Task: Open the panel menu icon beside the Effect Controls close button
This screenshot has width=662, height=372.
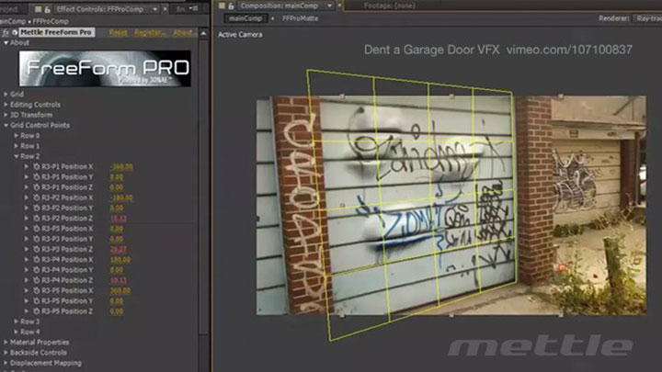Action: coord(194,9)
